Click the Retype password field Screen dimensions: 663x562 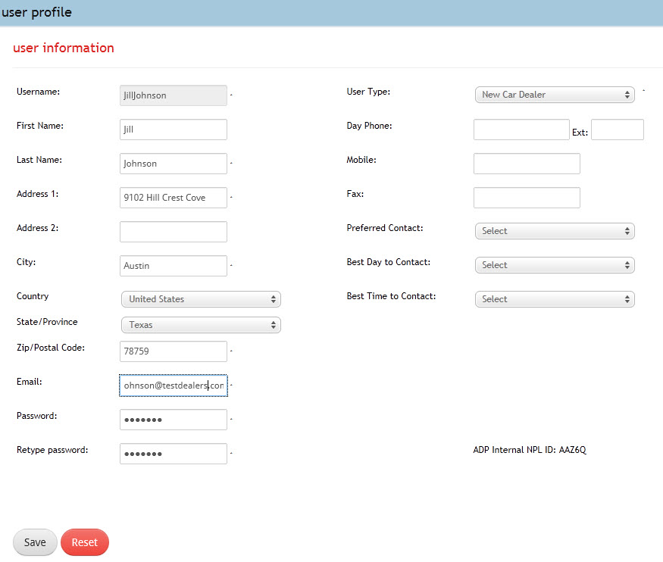click(174, 454)
